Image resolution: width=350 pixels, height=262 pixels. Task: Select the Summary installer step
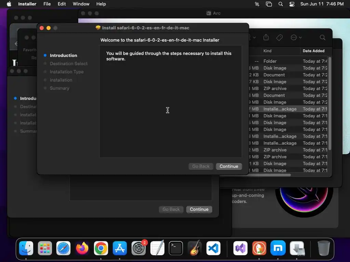pos(59,88)
